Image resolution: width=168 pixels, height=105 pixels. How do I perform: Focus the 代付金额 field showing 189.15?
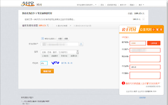pos(145,67)
